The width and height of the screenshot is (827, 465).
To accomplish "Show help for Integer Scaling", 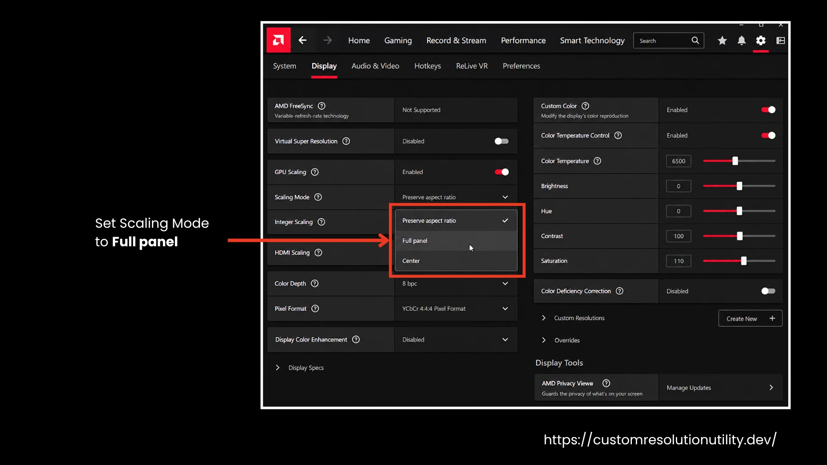I will coord(321,222).
